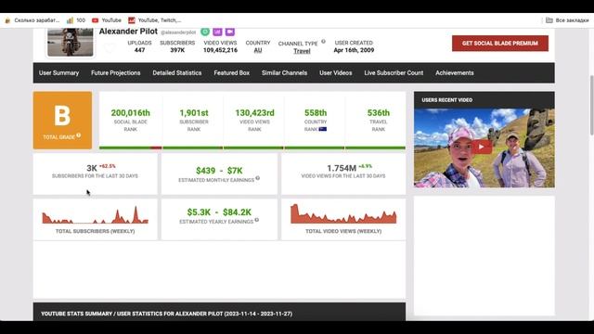Play the user's recent video
Screen dimensions: 594x334
point(482,147)
